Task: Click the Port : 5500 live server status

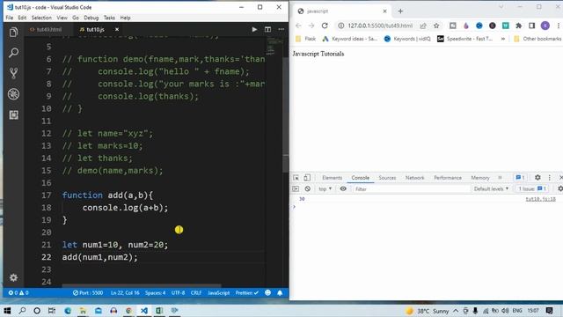Action: (88, 293)
